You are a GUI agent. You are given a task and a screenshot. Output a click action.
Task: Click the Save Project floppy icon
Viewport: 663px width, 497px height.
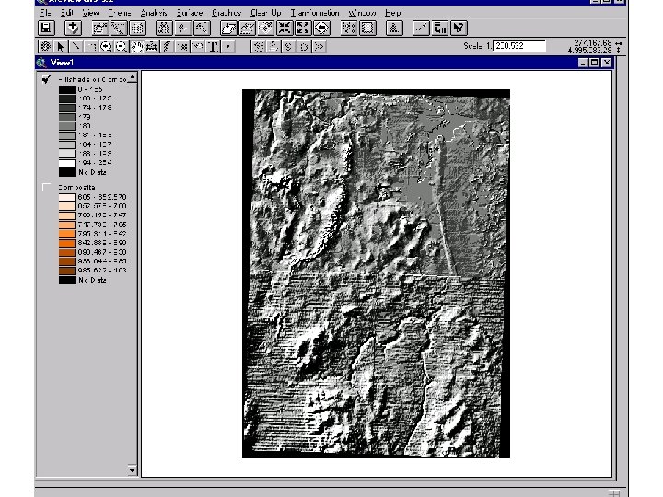click(x=46, y=29)
